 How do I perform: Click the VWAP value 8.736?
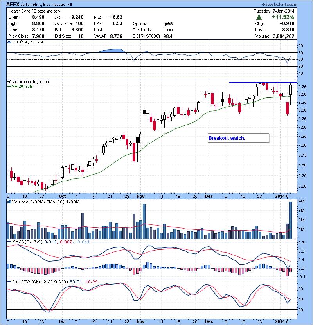pos(116,36)
